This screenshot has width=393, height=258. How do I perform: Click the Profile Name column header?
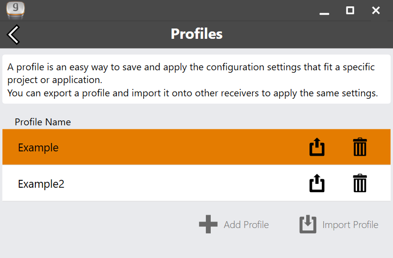click(43, 122)
